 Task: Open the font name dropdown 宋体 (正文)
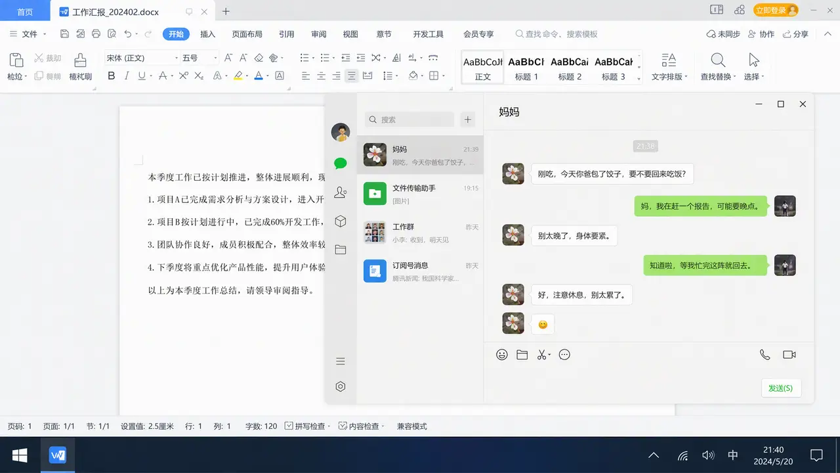tap(142, 58)
